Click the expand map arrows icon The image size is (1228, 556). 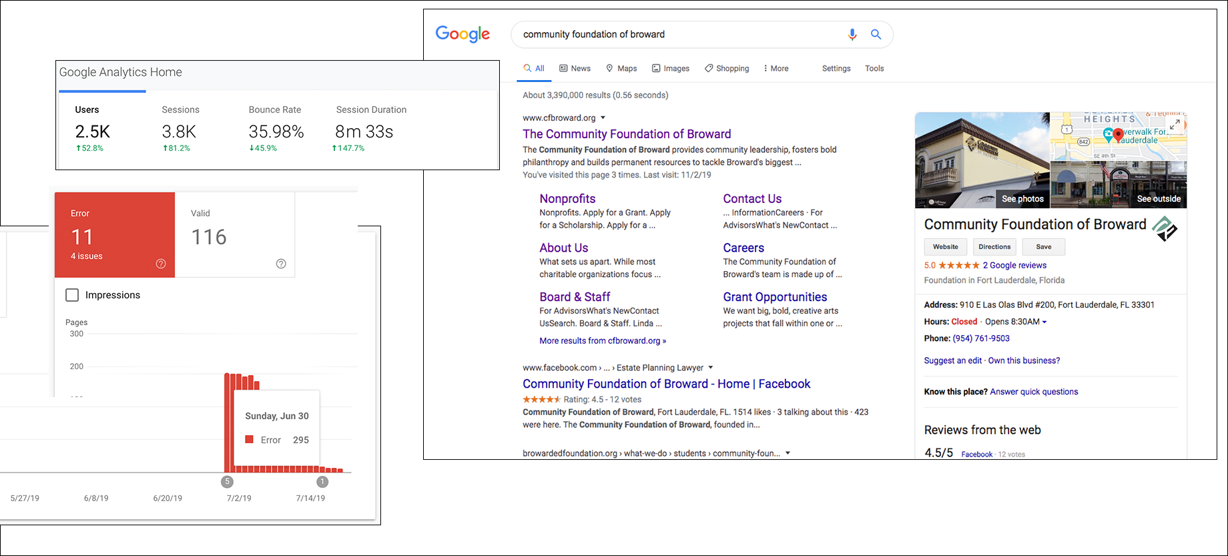1175,125
